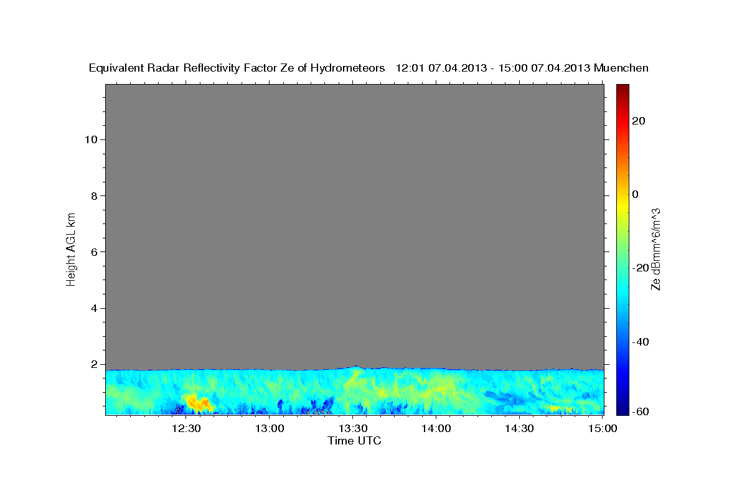Click the 12:30 time axis label

[186, 428]
